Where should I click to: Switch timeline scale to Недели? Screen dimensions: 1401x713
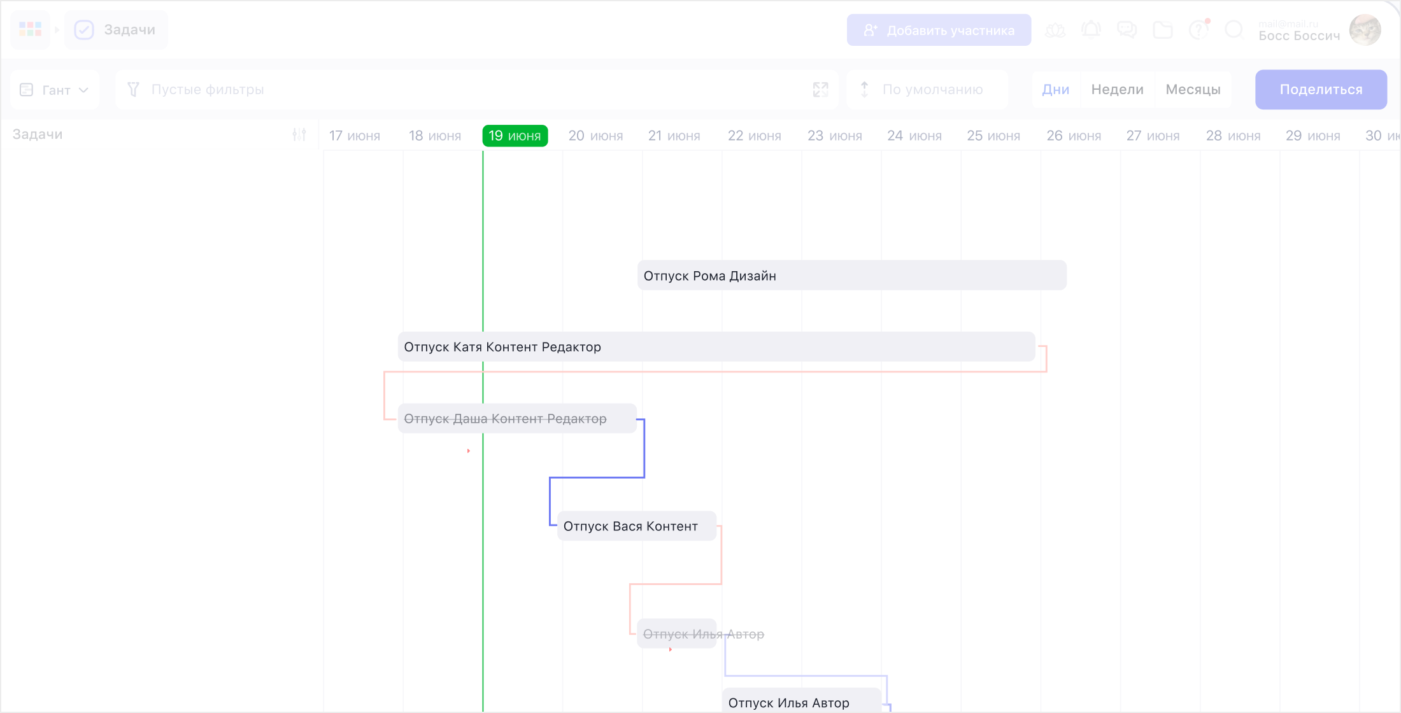coord(1117,90)
